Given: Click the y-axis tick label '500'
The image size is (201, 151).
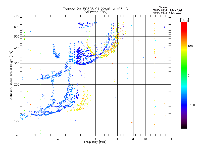Looking at the screenshot, I should [17, 36].
